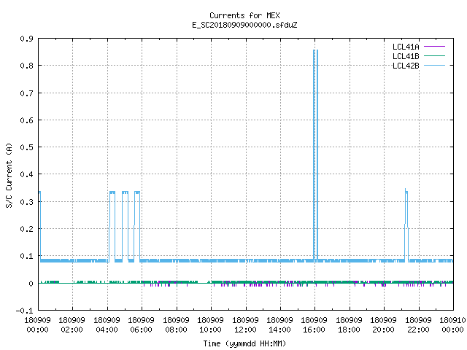Click the 180909 08:00 x-axis tick label

(x=176, y=325)
